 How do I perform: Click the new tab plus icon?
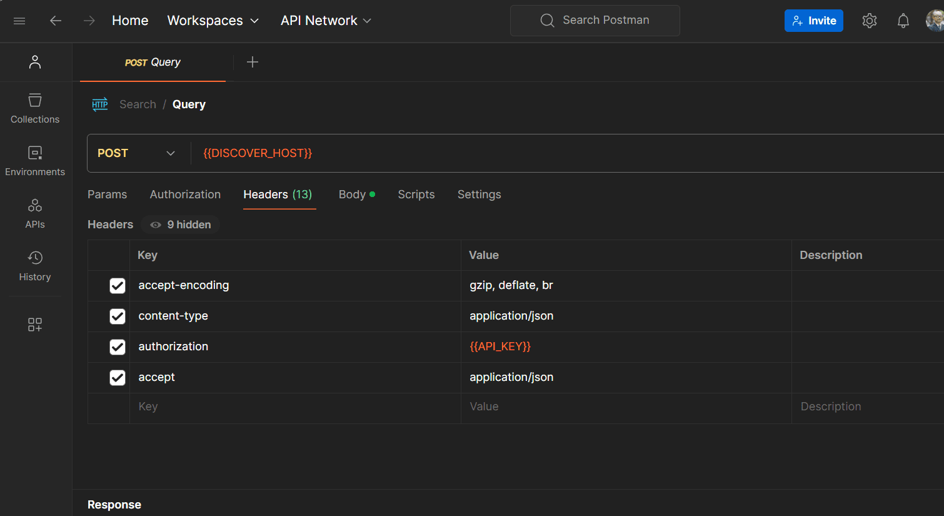click(253, 62)
